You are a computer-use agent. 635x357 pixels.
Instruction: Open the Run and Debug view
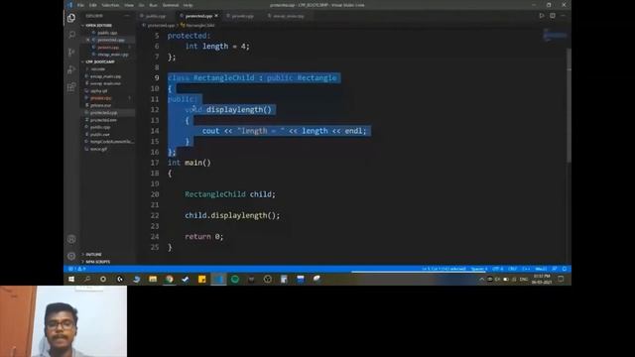71,69
